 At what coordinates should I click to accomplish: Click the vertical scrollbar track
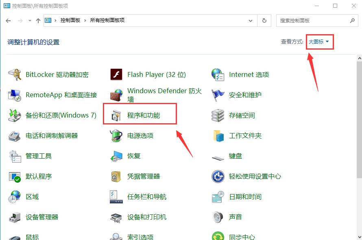(x=359, y=203)
